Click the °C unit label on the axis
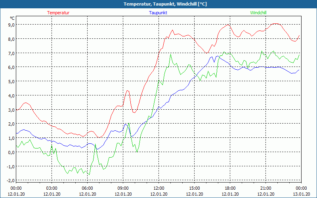This screenshot has height=198, width=317. point(12,18)
